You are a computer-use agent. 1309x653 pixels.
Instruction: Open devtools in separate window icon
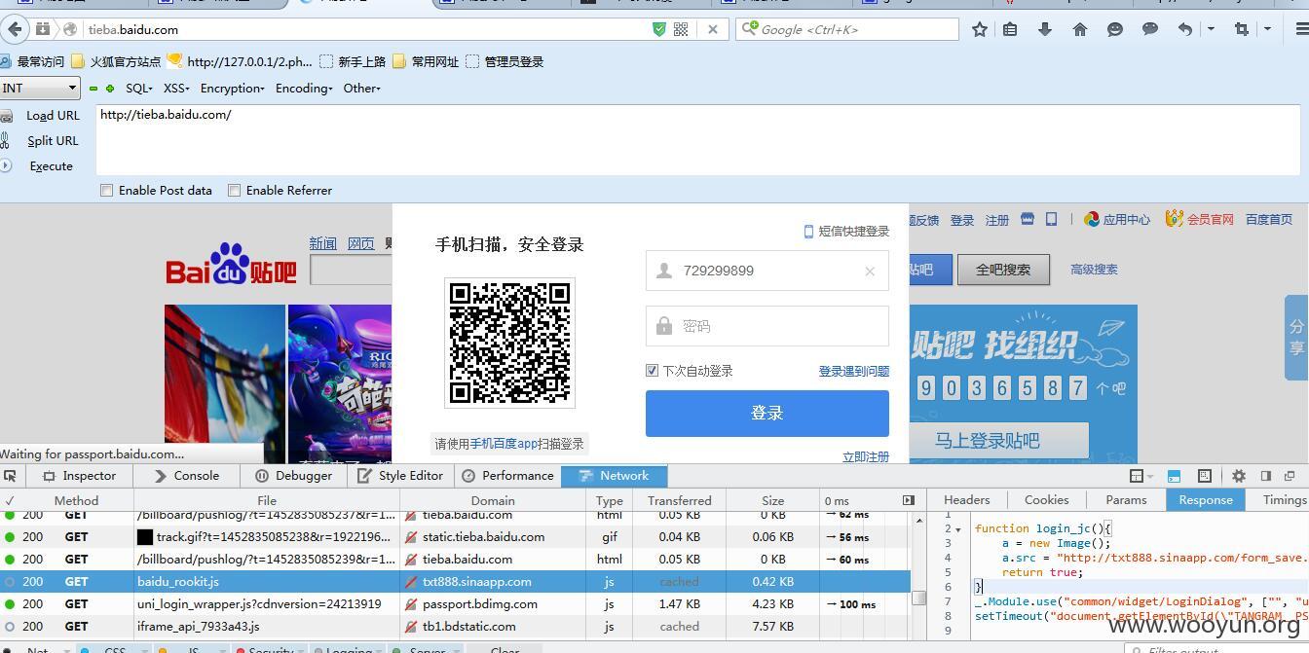(1290, 476)
